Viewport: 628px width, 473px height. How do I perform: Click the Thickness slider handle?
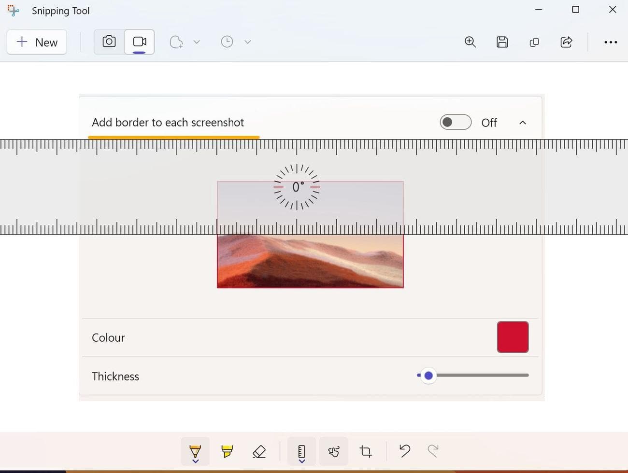point(428,376)
